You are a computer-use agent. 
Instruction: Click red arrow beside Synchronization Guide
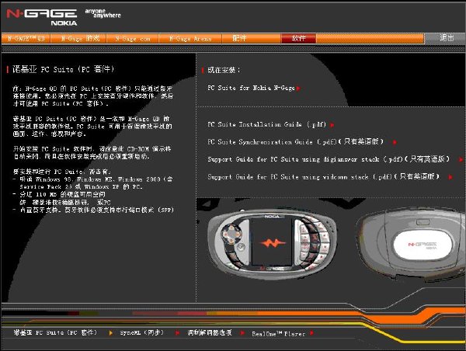point(395,142)
